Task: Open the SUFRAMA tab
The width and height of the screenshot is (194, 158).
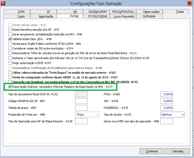Action: click(149, 16)
